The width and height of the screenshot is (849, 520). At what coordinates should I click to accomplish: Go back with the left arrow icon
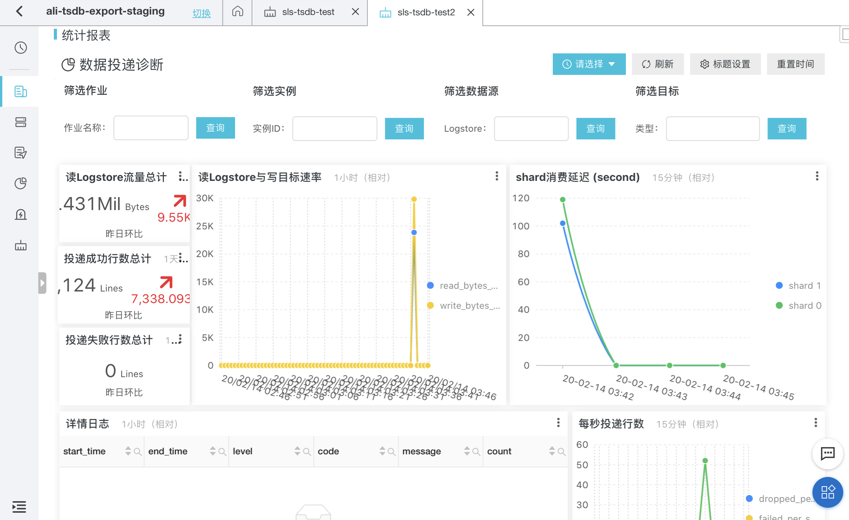coord(20,11)
